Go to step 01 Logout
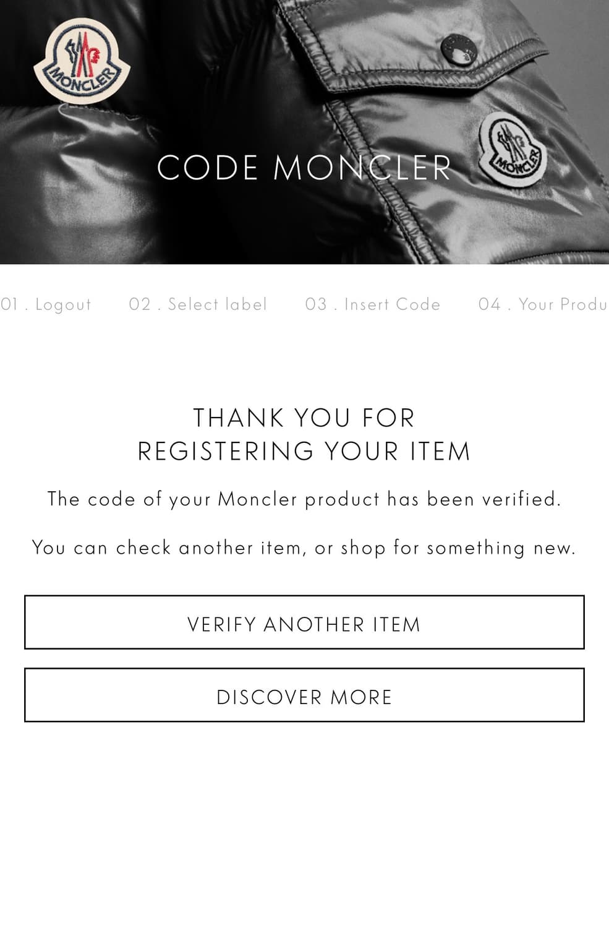609x928 pixels. pos(46,304)
